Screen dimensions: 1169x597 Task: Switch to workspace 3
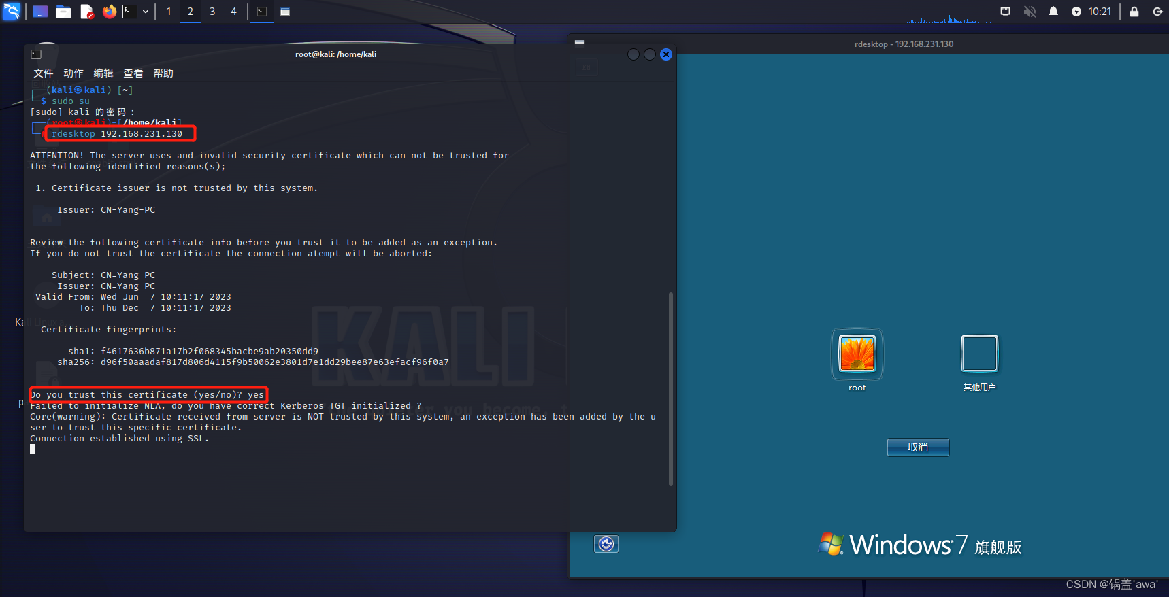pos(212,12)
